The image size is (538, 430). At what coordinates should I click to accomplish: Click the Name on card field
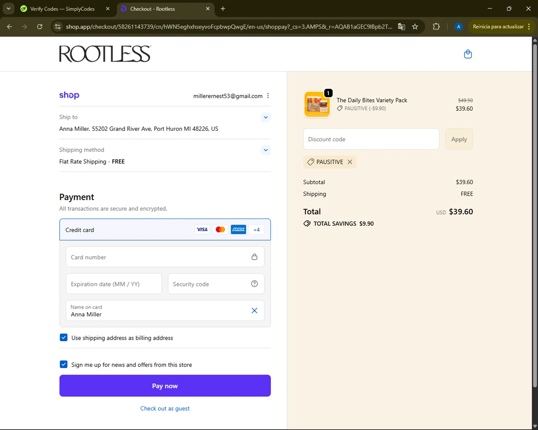[x=165, y=311]
